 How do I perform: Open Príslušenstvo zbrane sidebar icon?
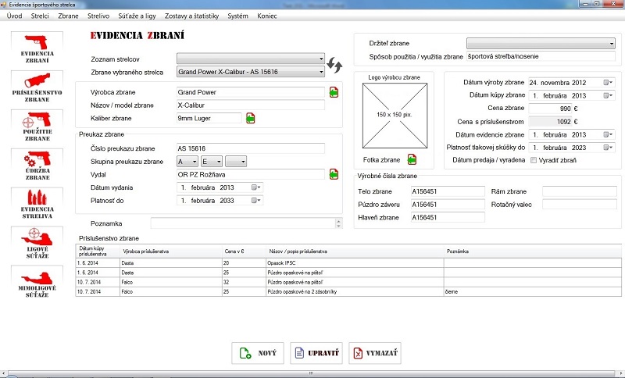(x=36, y=87)
